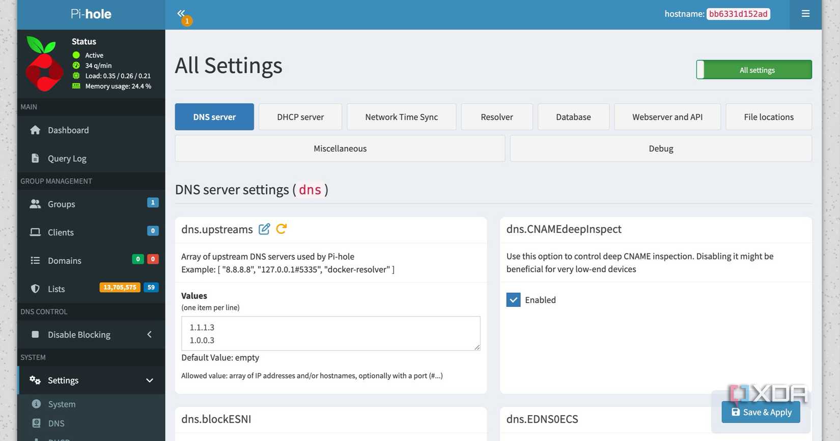
Task: Open the System settings submenu item
Action: click(62, 404)
